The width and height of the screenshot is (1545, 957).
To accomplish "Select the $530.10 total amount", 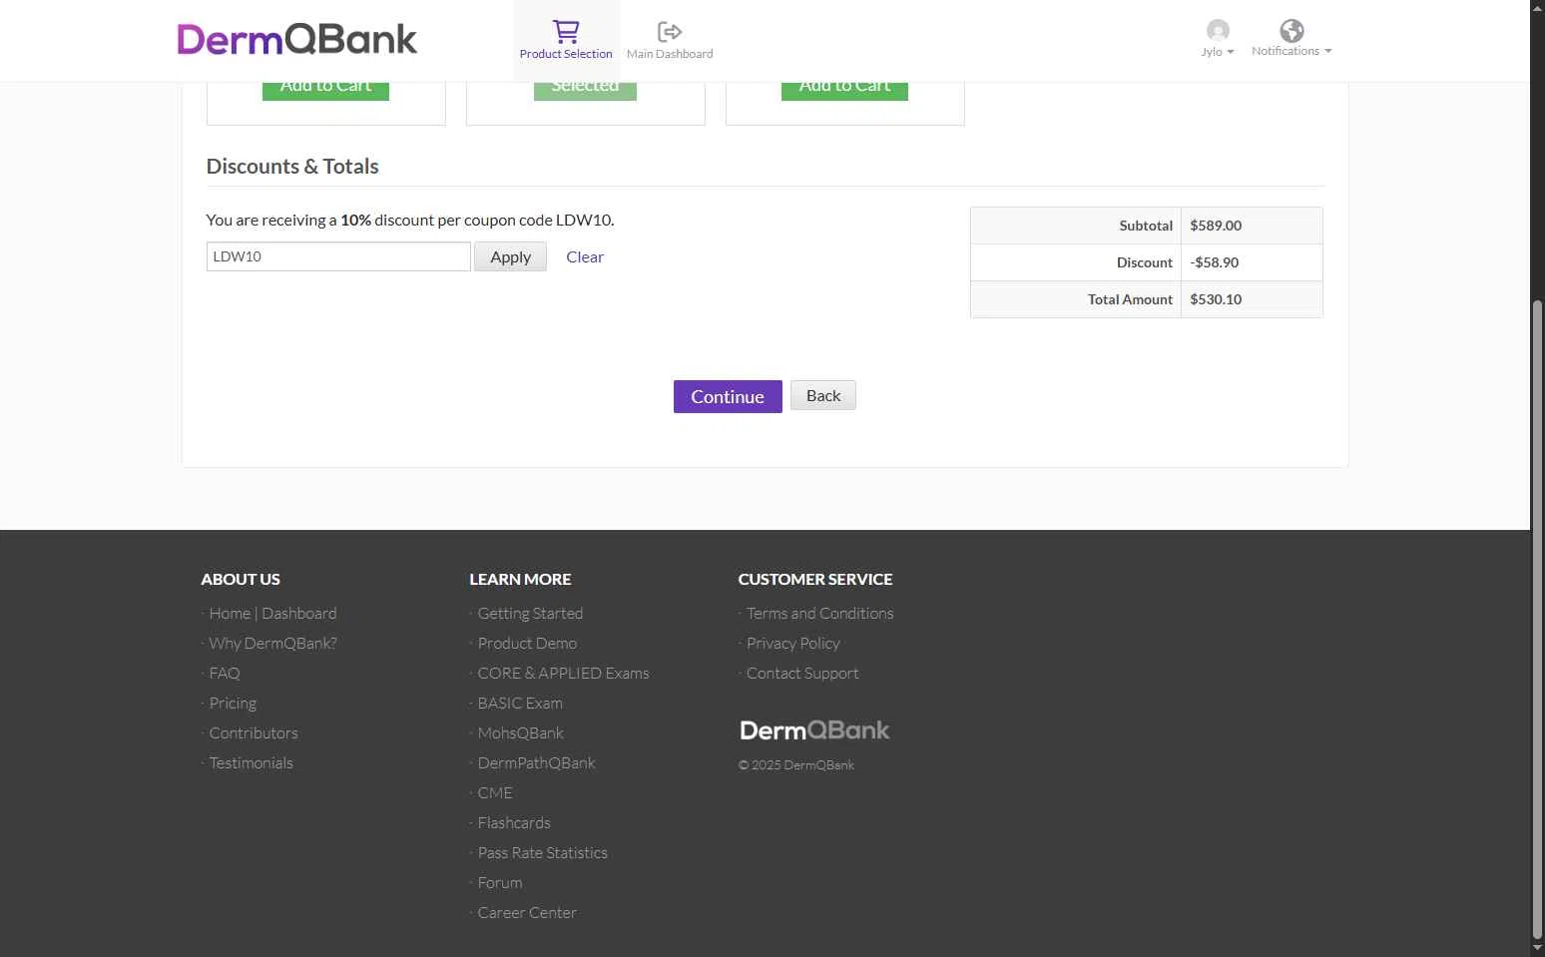I will pos(1216,299).
